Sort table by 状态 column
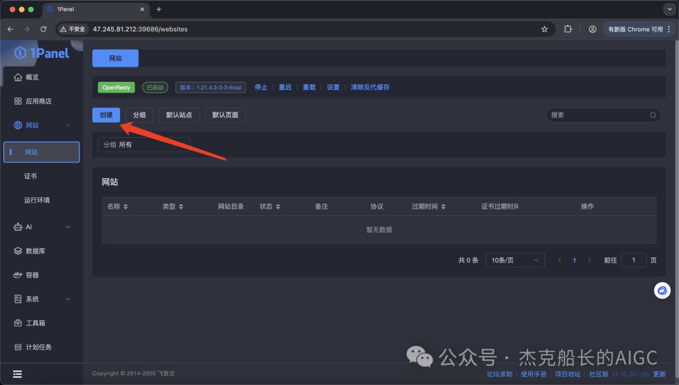Image resolution: width=679 pixels, height=385 pixels. pos(278,206)
